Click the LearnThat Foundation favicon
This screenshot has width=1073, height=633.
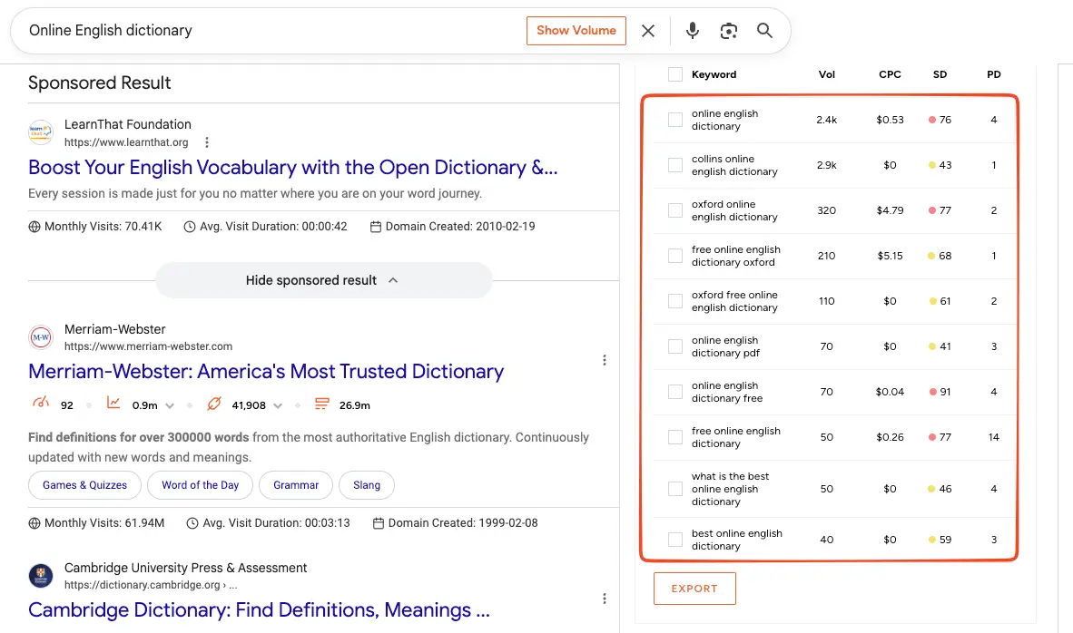(x=40, y=132)
